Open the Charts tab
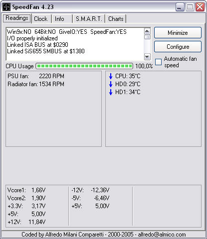207x239 pixels. 116,19
